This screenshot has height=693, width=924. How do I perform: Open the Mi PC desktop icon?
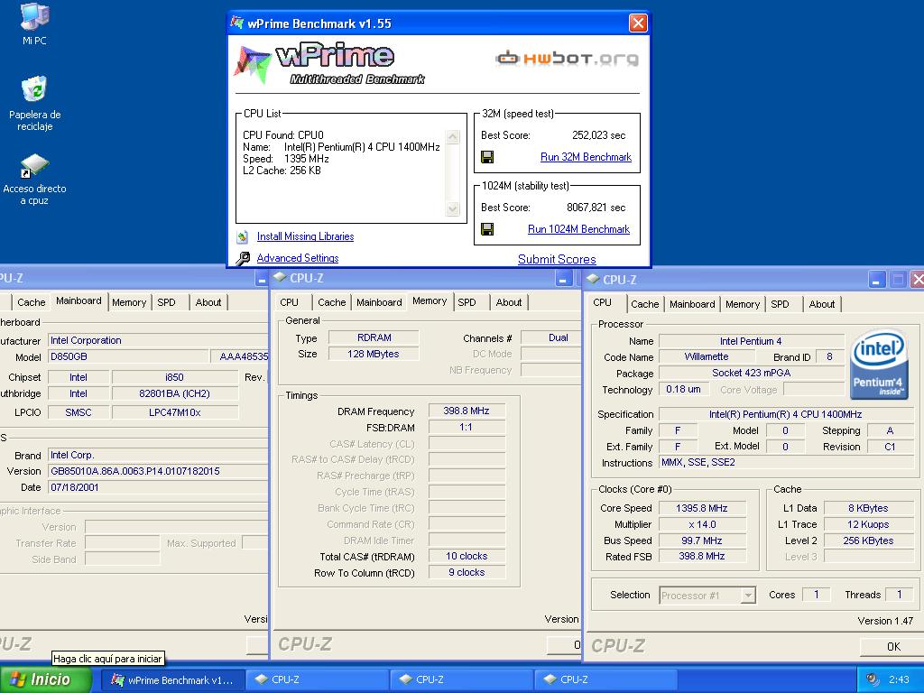coord(34,23)
